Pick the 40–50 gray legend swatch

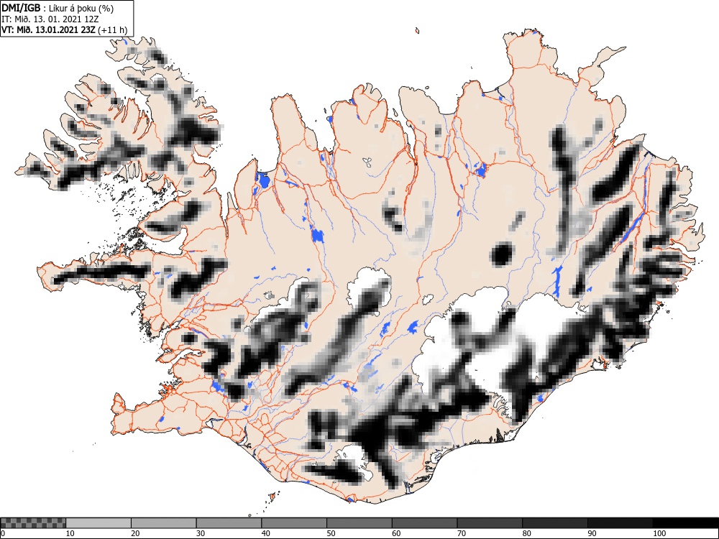(x=294, y=523)
